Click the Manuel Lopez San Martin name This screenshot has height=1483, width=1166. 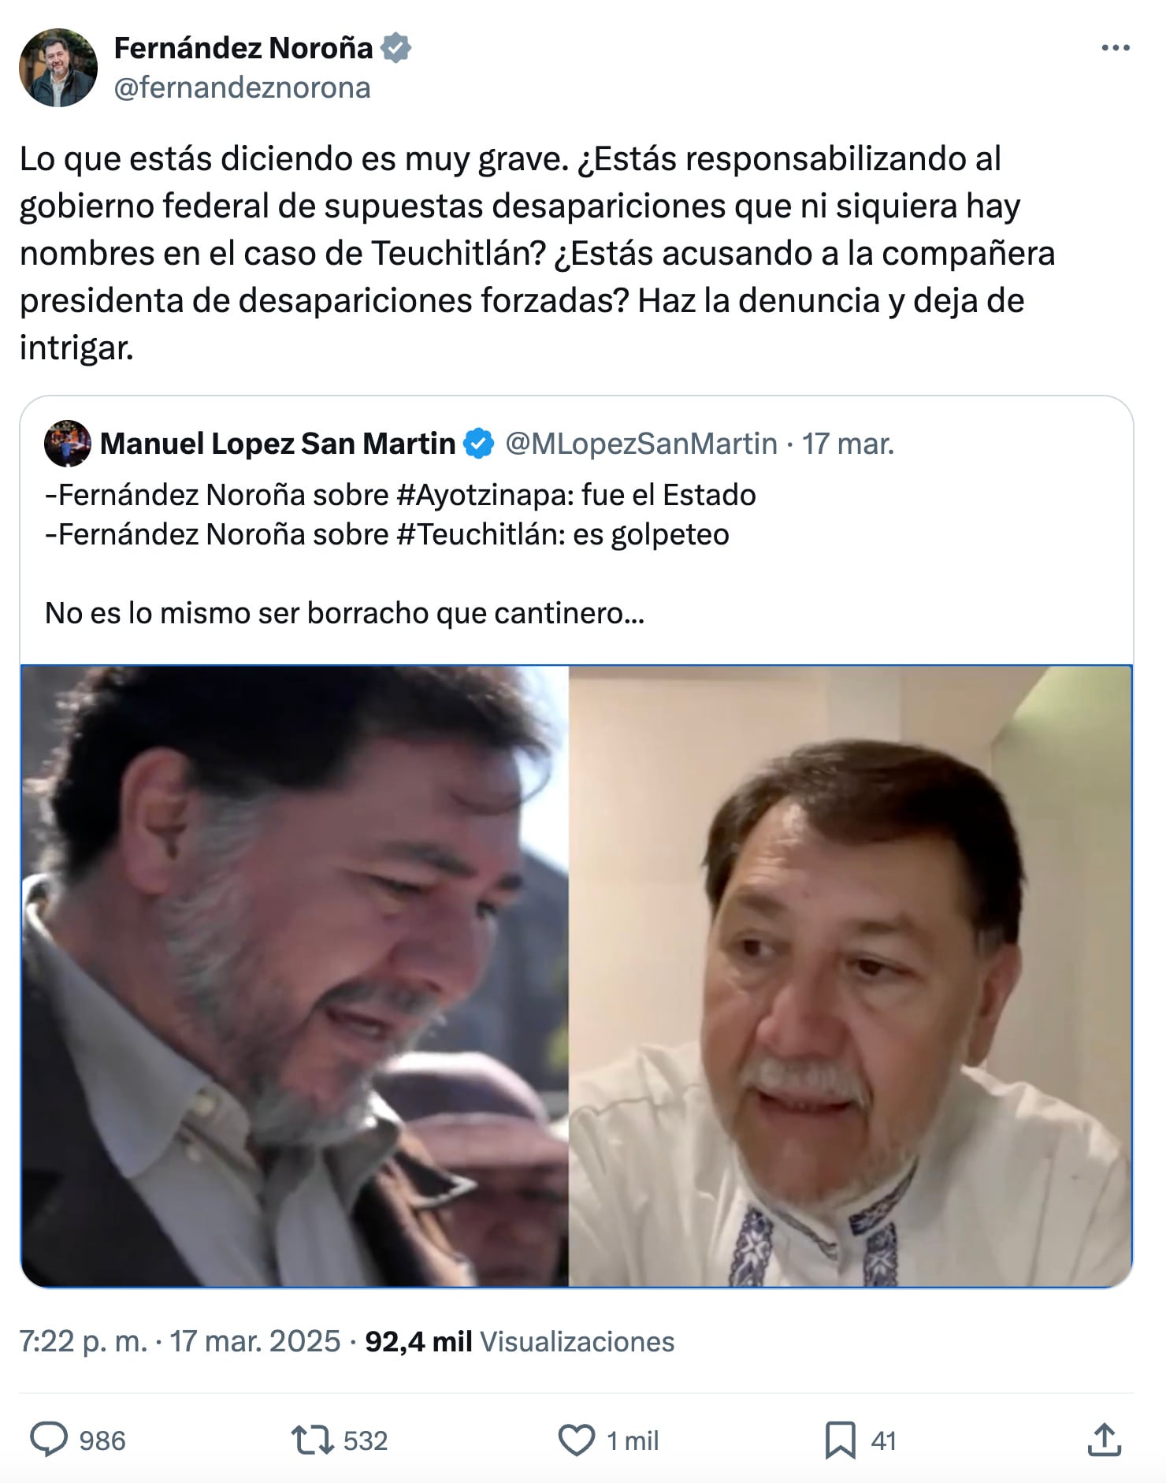click(277, 444)
